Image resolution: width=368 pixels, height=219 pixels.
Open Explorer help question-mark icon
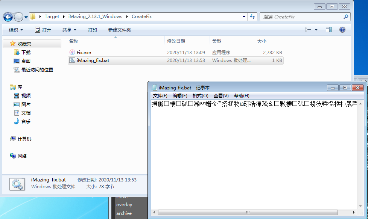coord(342,30)
